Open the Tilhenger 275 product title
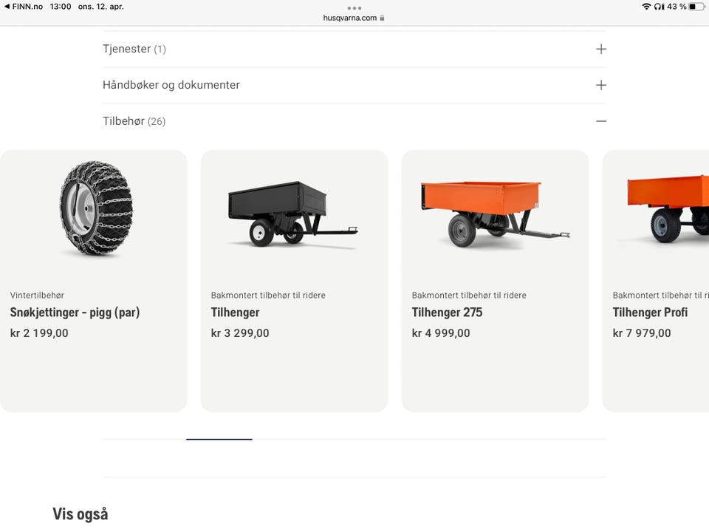 (x=448, y=312)
